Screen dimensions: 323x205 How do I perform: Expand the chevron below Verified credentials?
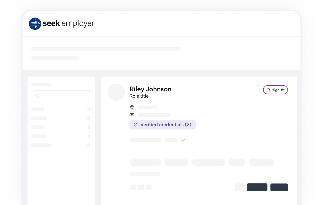183,140
